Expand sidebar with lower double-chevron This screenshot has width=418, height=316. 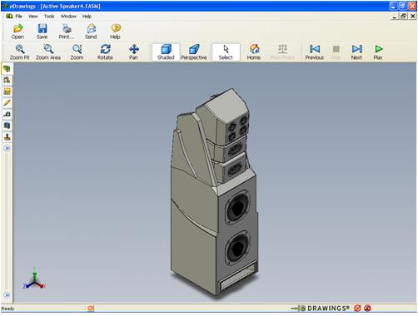tap(7, 295)
